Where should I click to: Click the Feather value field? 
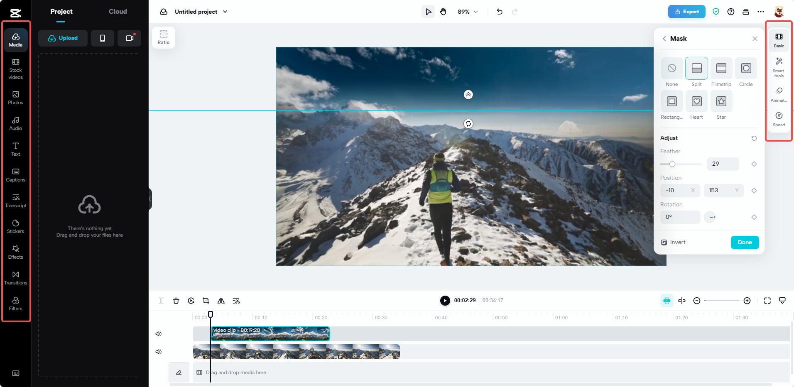coord(723,164)
